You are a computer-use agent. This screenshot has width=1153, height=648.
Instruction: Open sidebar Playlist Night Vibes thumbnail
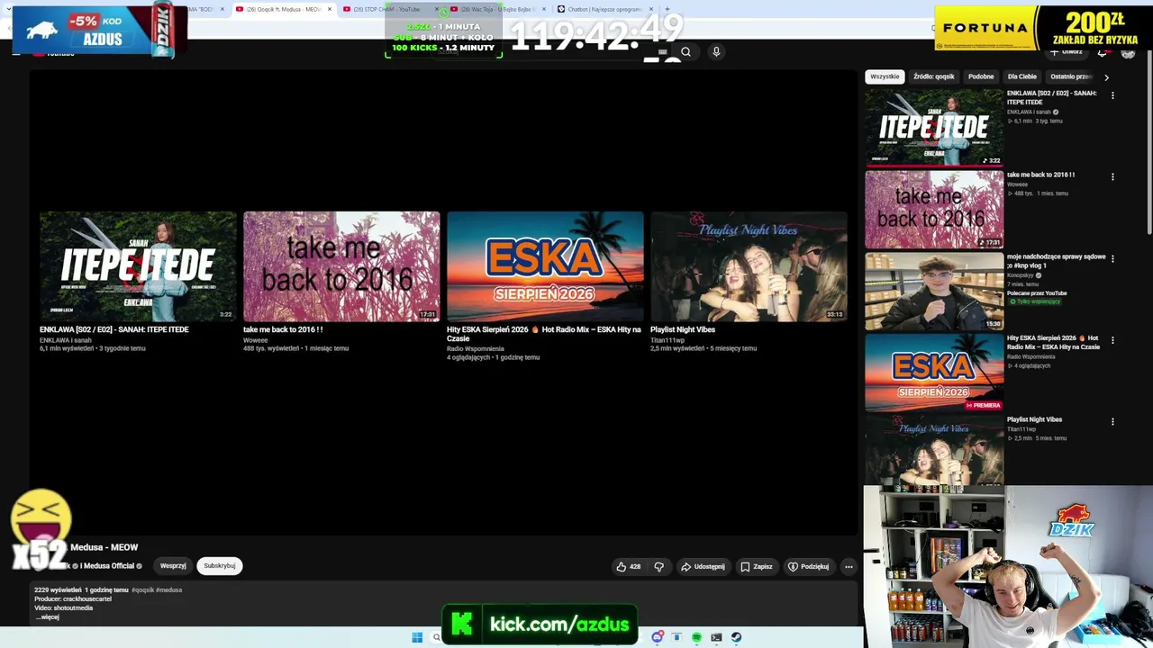click(x=934, y=450)
